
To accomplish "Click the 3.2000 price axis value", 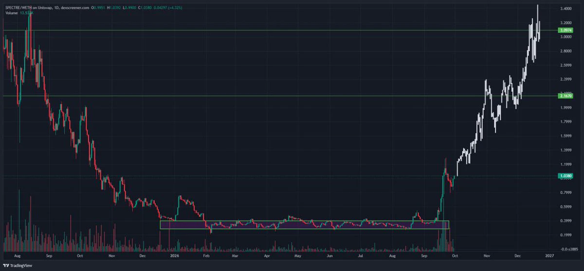I will [x=566, y=23].
